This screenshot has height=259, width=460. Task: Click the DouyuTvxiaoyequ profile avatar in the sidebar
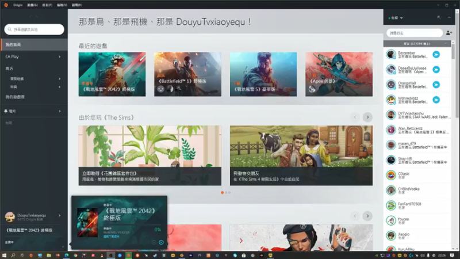(x=10, y=217)
